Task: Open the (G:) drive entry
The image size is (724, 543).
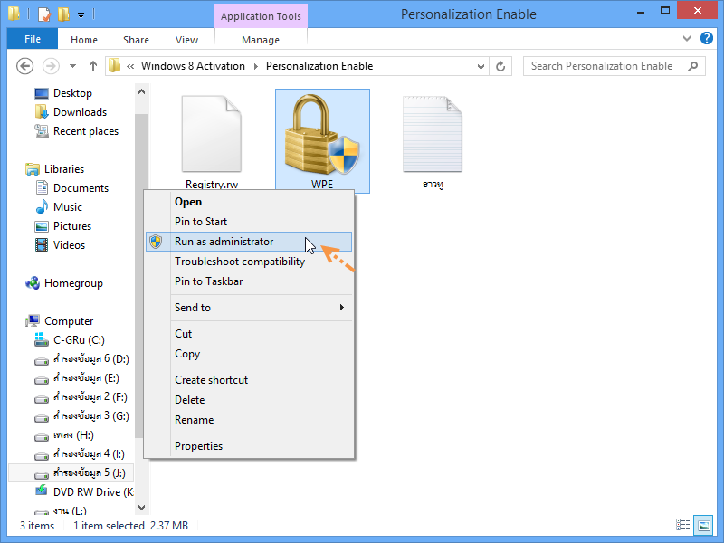Action: pyautogui.click(x=81, y=416)
